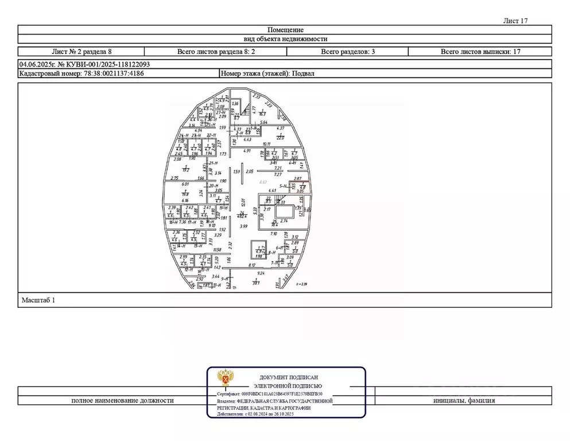
Task: Click the room area label 39.1
Action: (256, 281)
